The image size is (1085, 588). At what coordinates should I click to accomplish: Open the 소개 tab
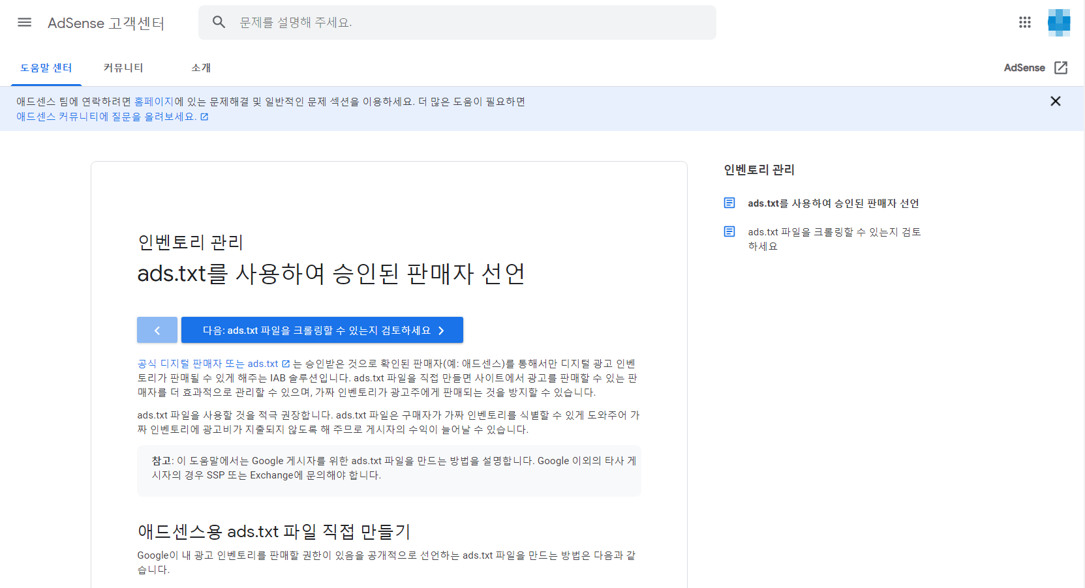pyautogui.click(x=201, y=68)
